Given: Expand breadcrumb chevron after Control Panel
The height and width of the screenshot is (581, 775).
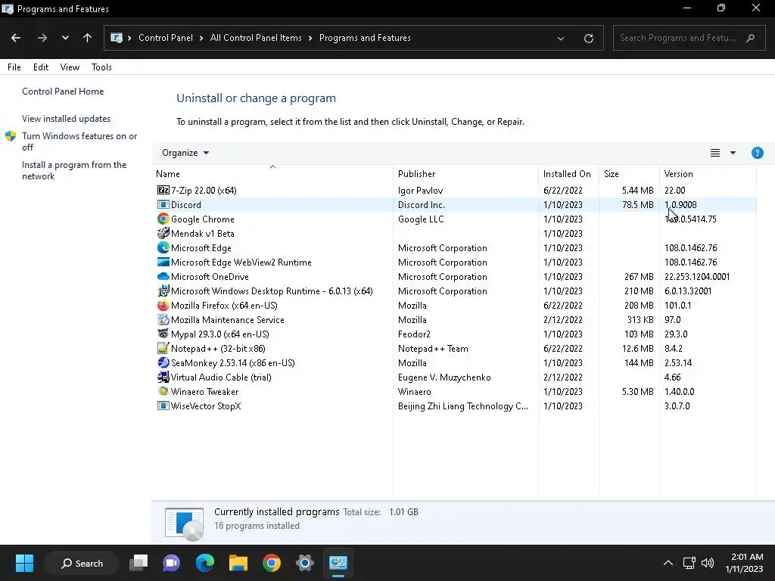Looking at the screenshot, I should point(201,38).
